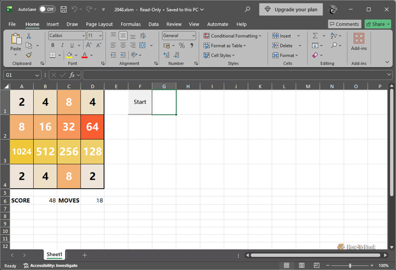396x270 pixels.
Task: Switch to the Insert tab
Action: point(52,24)
